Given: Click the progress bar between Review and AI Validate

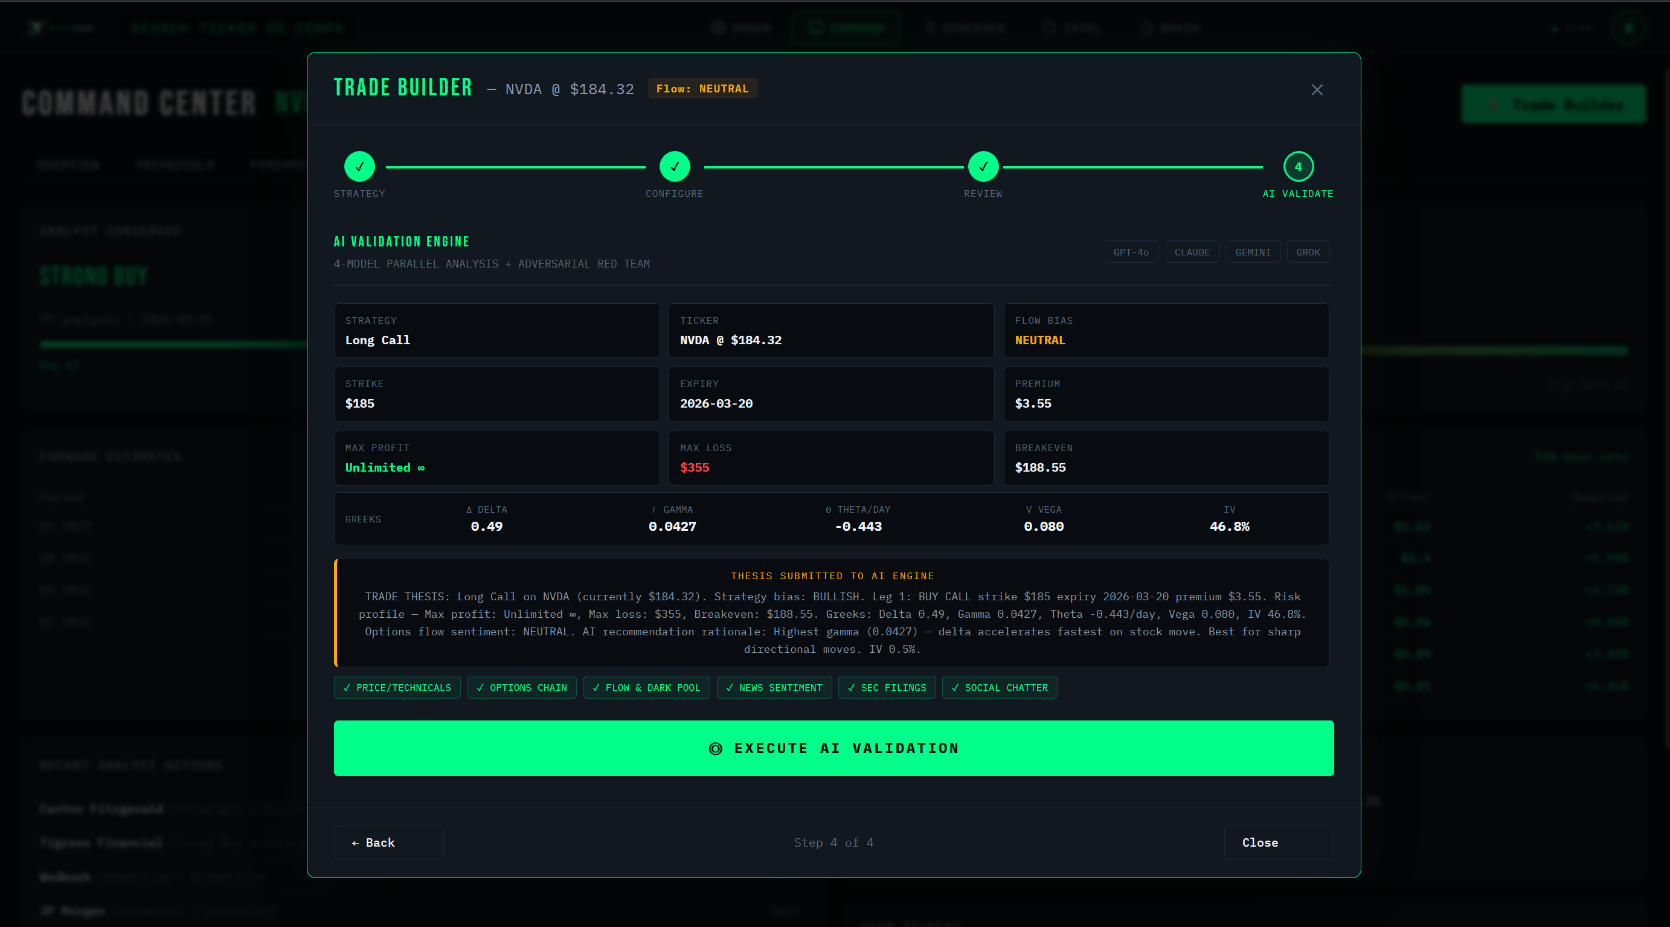Looking at the screenshot, I should (1134, 167).
